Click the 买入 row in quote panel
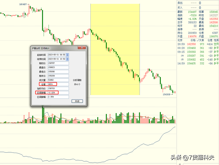This screenshot has width=219, height=165. [198, 8]
